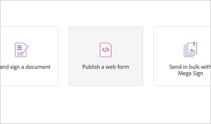Select the leftmost document signing tile
This screenshot has height=124, width=211.
click(x=29, y=56)
